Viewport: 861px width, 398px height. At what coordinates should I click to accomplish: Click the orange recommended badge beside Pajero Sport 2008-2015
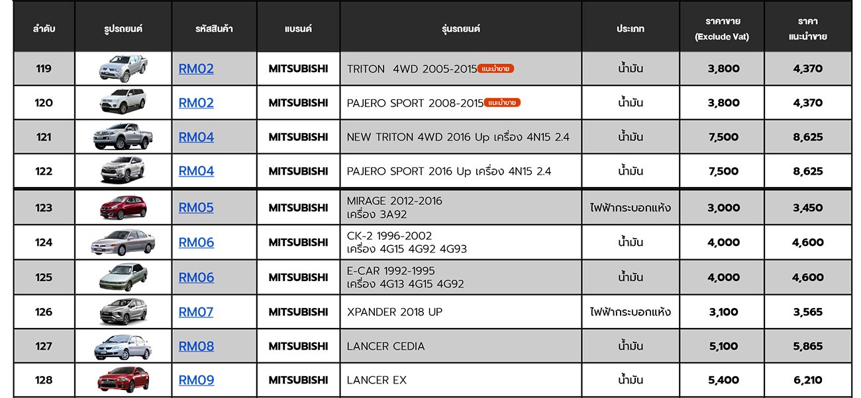coord(503,103)
